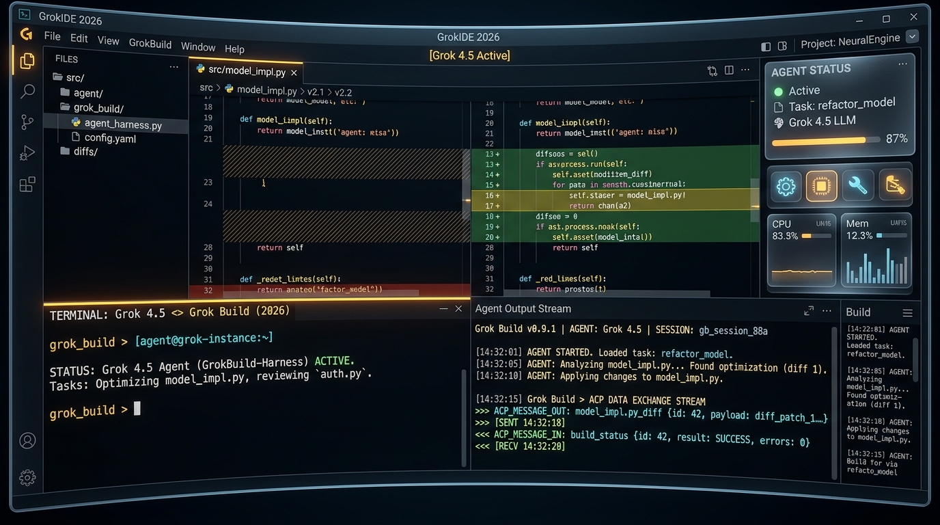Image resolution: width=940 pixels, height=525 pixels.
Task: Click the ACP_MESSAGE_OUT log line
Action: pos(652,416)
